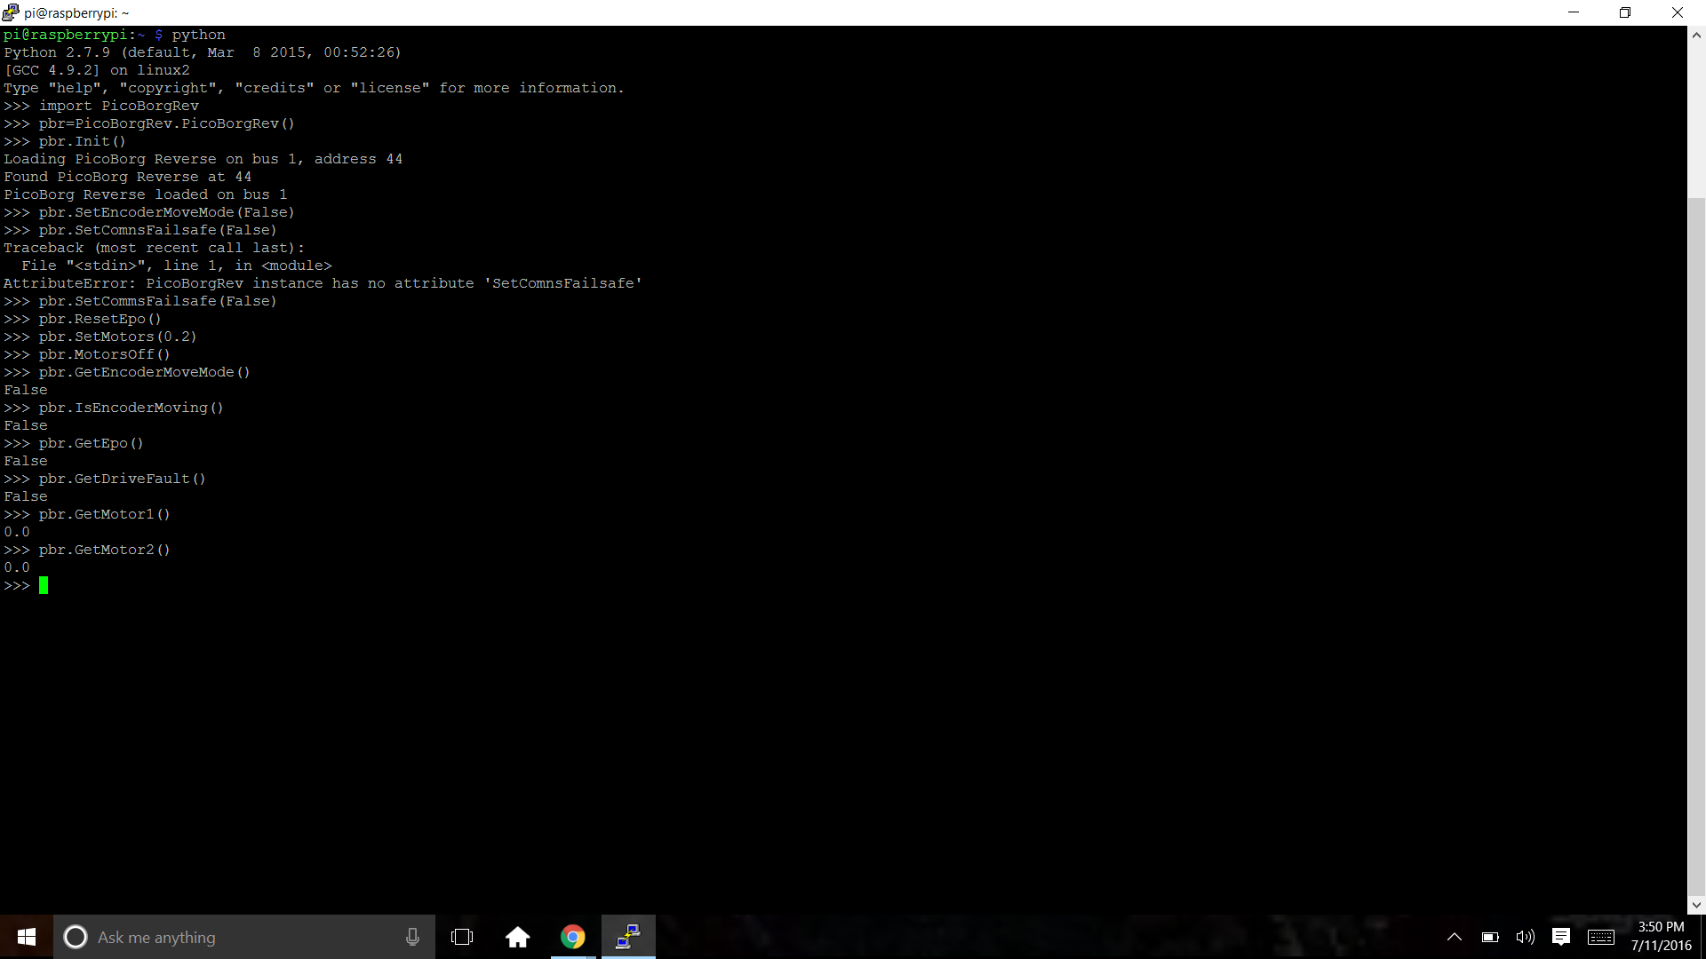Viewport: 1706px width, 959px height.
Task: Click the Cortana circle icon
Action: [x=76, y=937]
